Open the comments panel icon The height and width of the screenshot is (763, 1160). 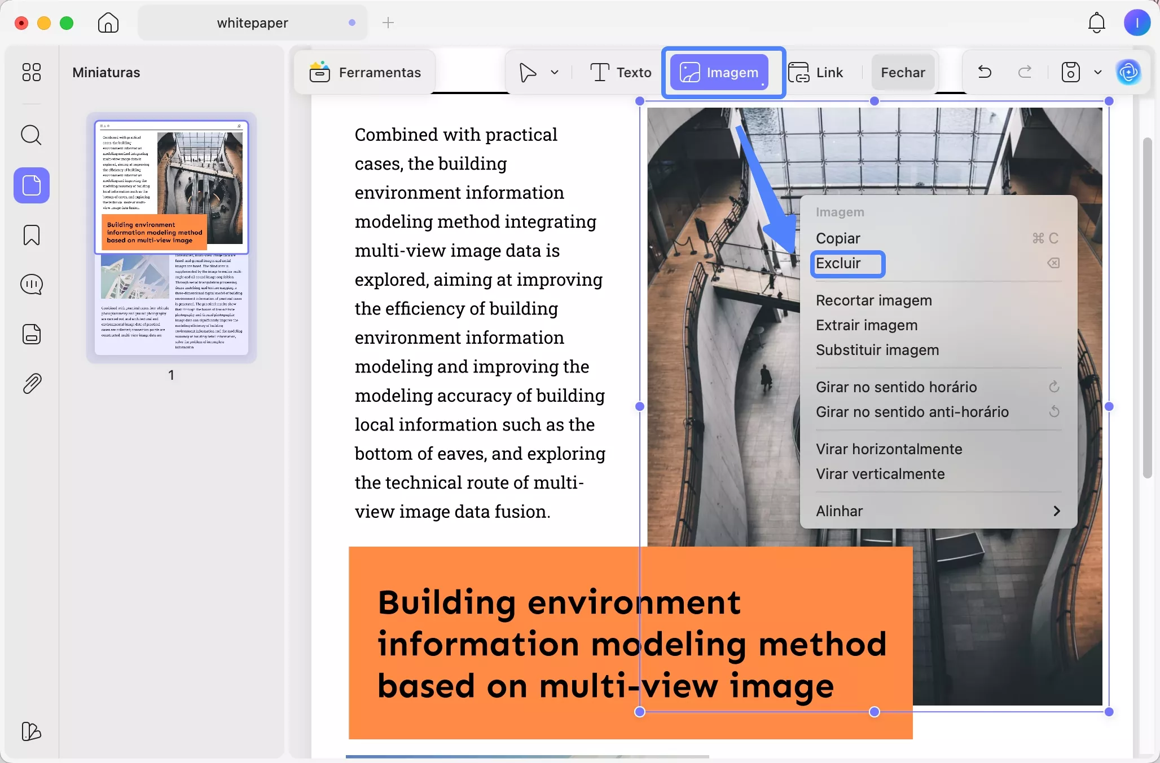31,285
